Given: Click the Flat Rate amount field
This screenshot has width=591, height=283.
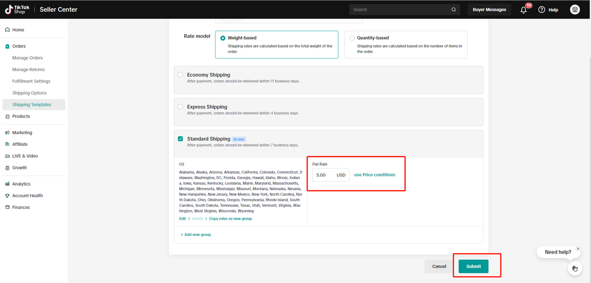Looking at the screenshot, I should coord(324,175).
